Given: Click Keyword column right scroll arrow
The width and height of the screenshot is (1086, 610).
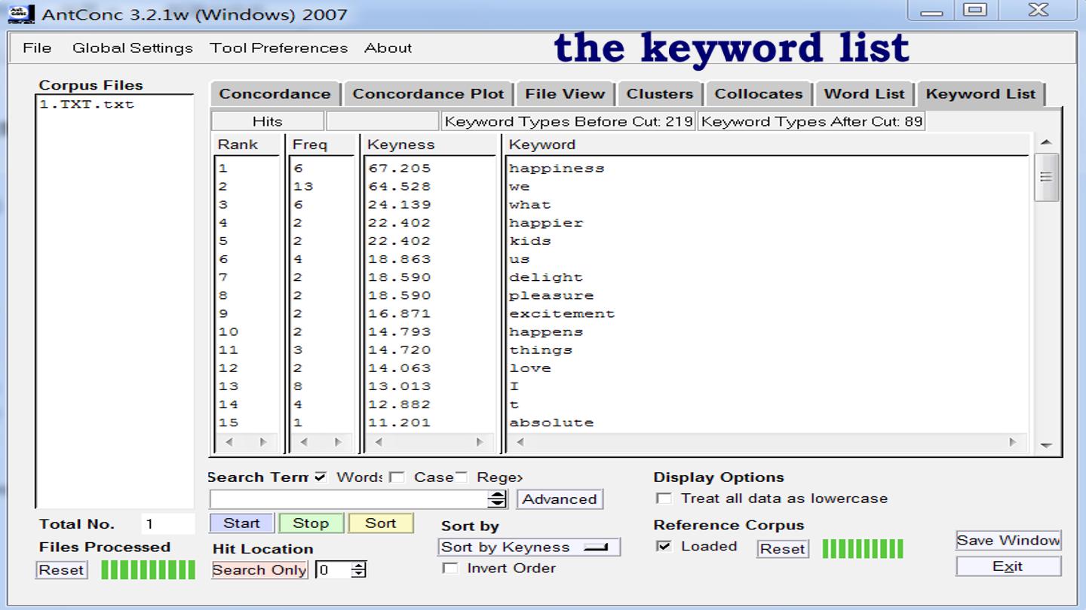Looking at the screenshot, I should [1013, 443].
